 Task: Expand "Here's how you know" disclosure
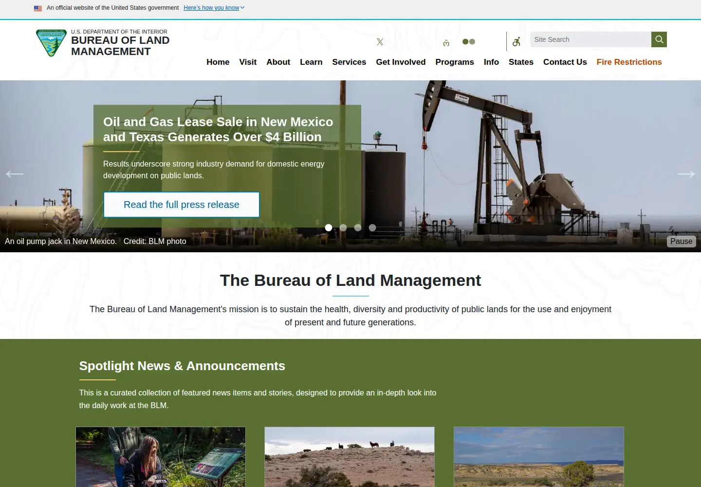pyautogui.click(x=214, y=8)
